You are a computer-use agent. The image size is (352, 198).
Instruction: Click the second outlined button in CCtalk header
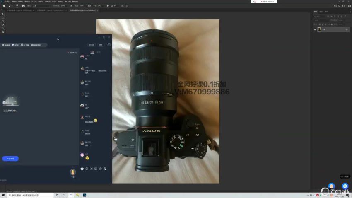click(x=101, y=45)
